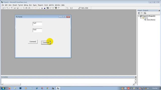Click the Break pause icon in the toolbar
161x90 pixels.
click(x=42, y=8)
